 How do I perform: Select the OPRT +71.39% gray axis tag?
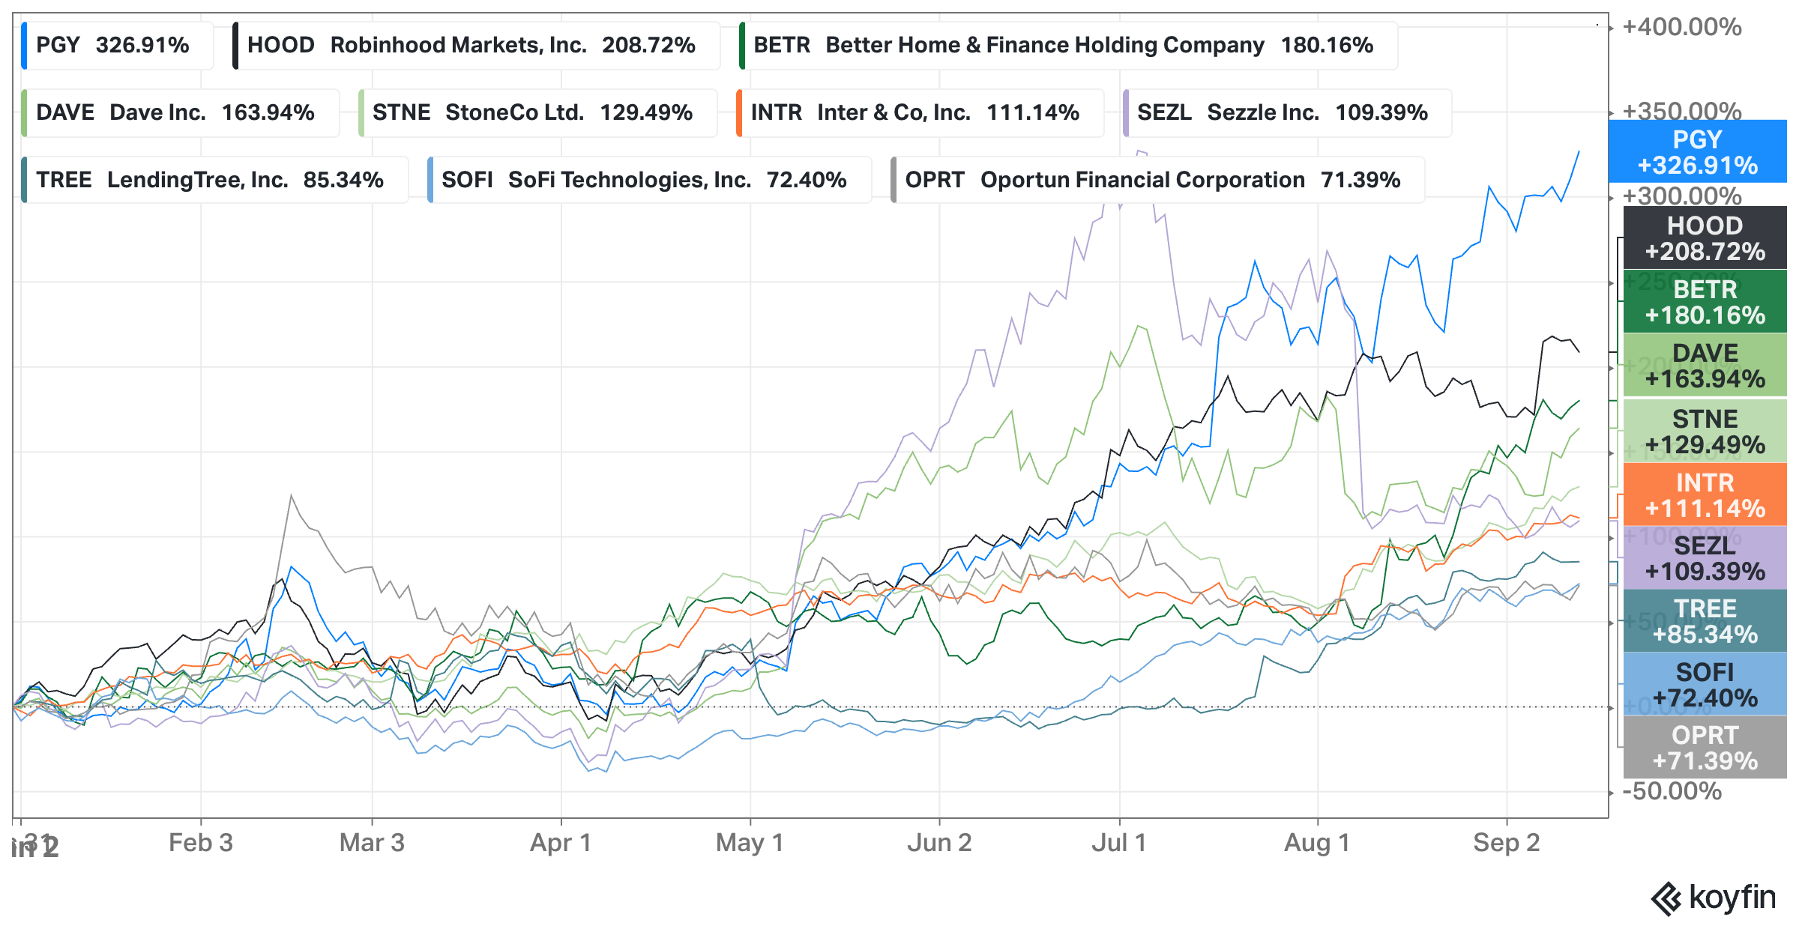1705,747
